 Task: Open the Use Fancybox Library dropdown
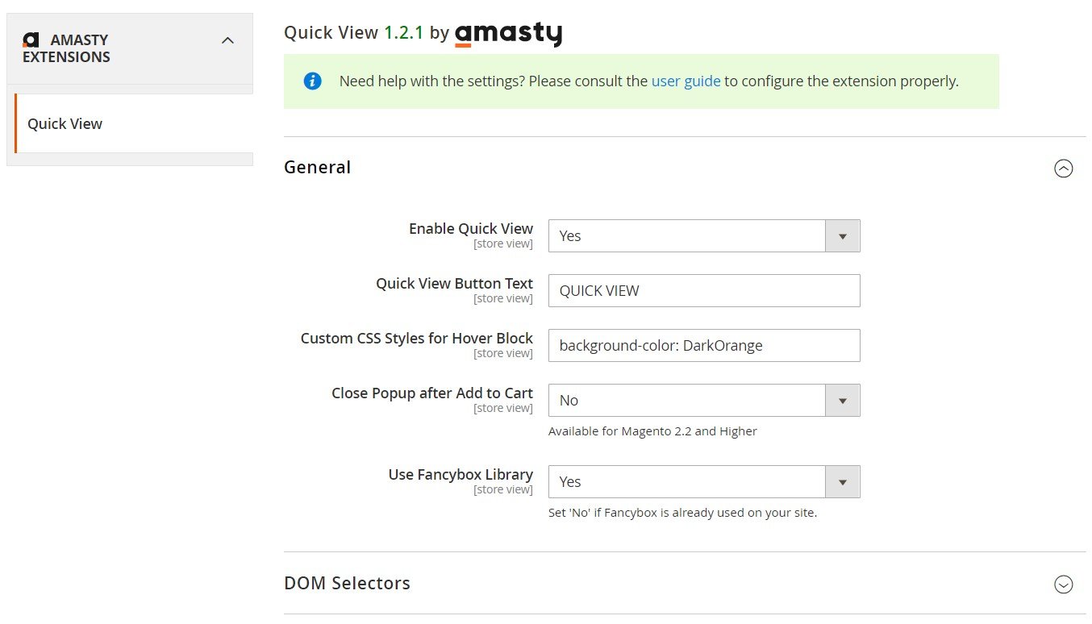(704, 482)
